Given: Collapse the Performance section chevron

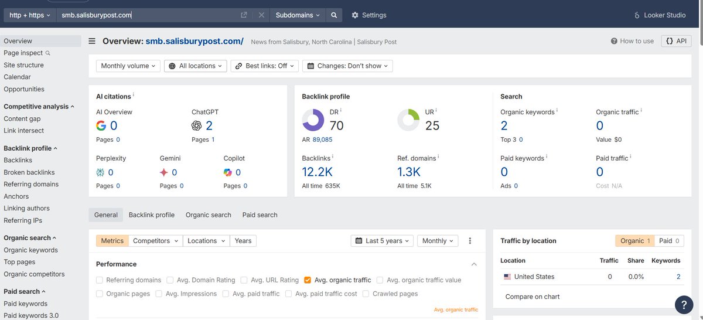Looking at the screenshot, I should tap(474, 264).
